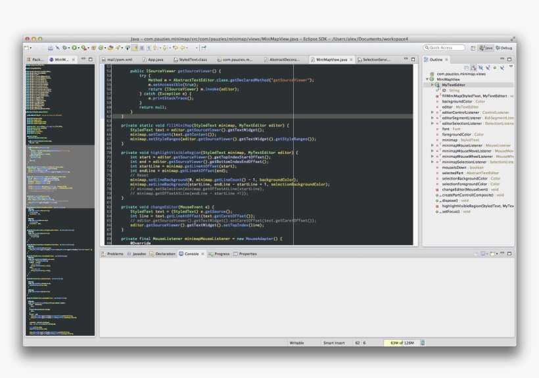Click the Quick Access search field

pyautogui.click(x=444, y=48)
